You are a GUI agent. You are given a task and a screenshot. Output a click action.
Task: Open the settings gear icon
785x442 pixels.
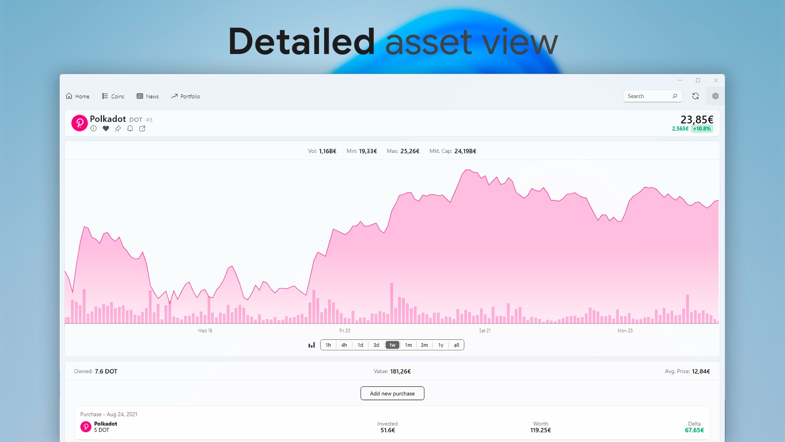coord(715,96)
